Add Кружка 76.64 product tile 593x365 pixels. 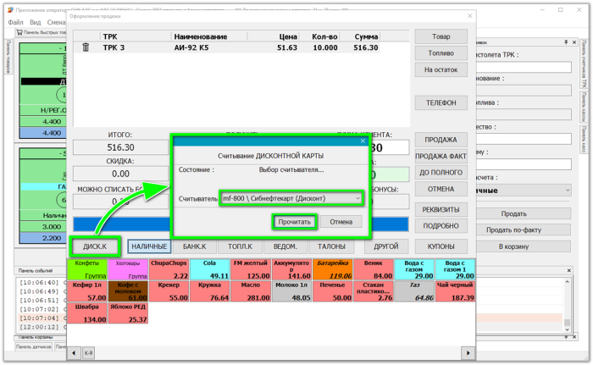pos(210,291)
